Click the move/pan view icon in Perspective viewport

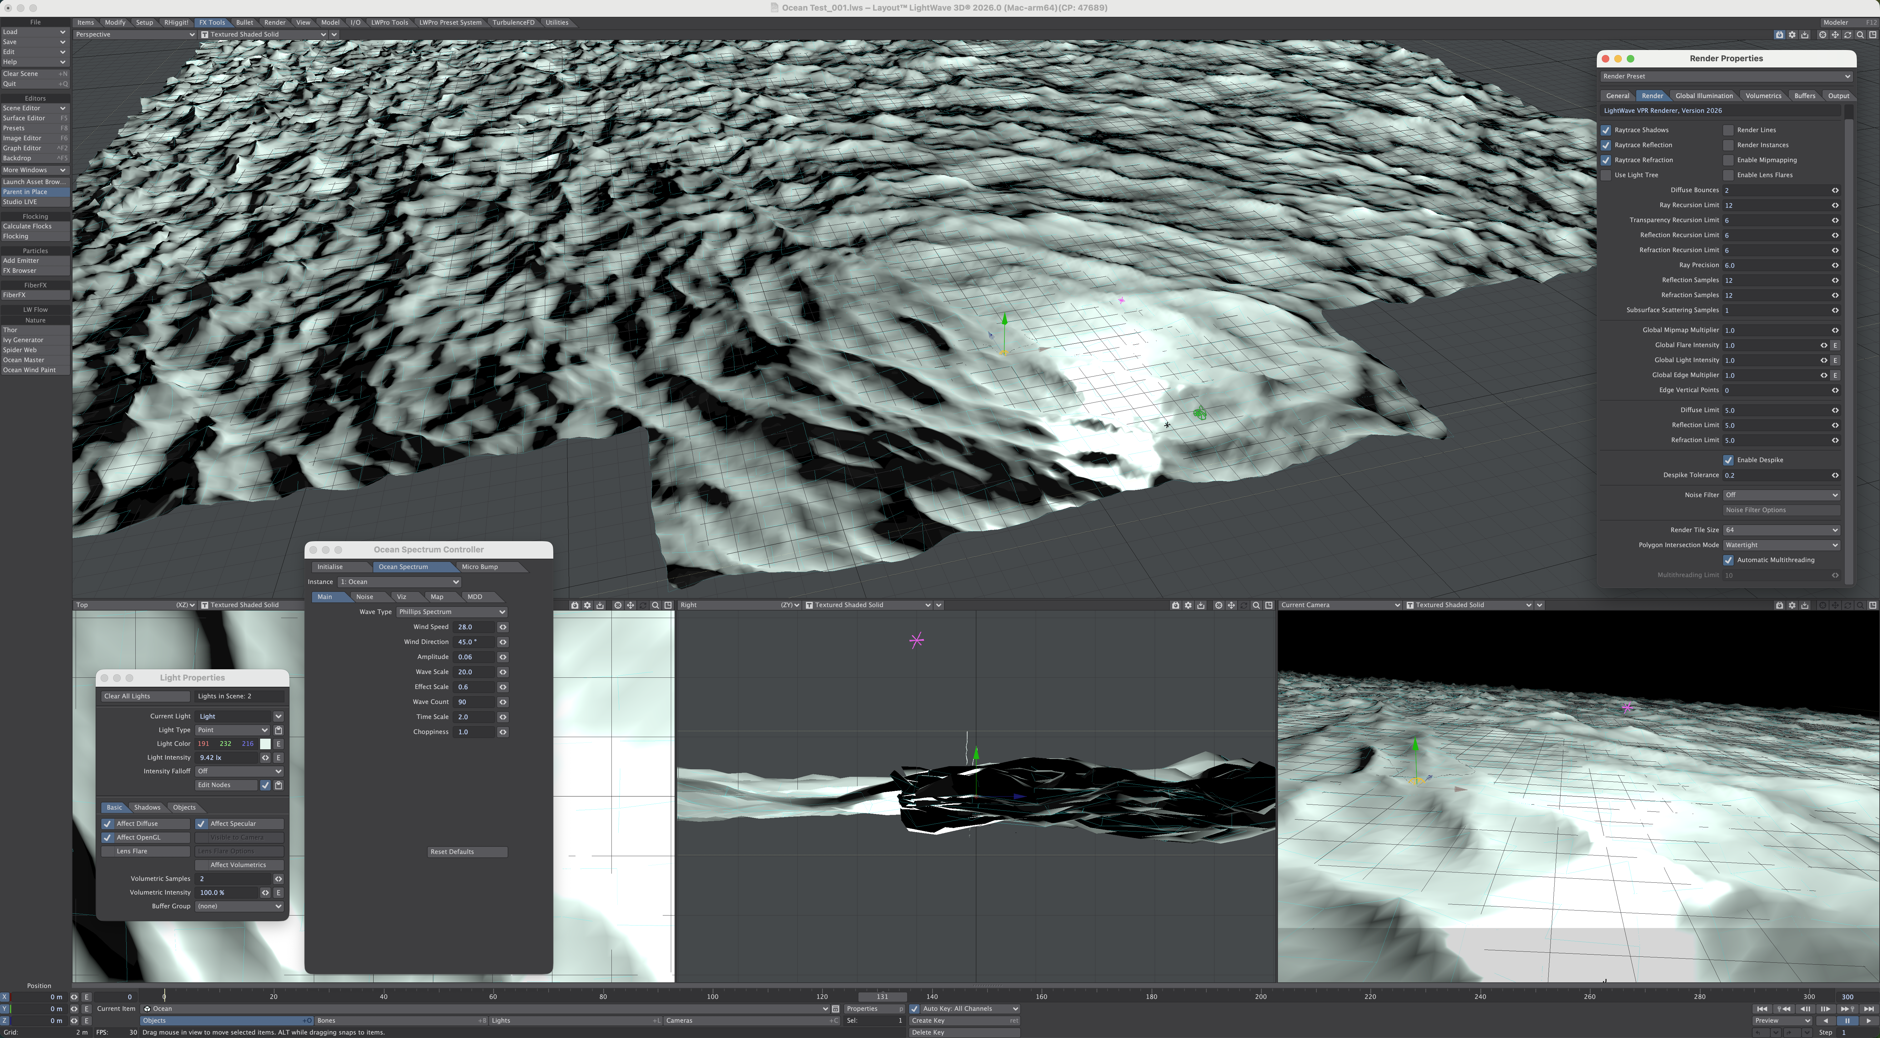[1836, 35]
